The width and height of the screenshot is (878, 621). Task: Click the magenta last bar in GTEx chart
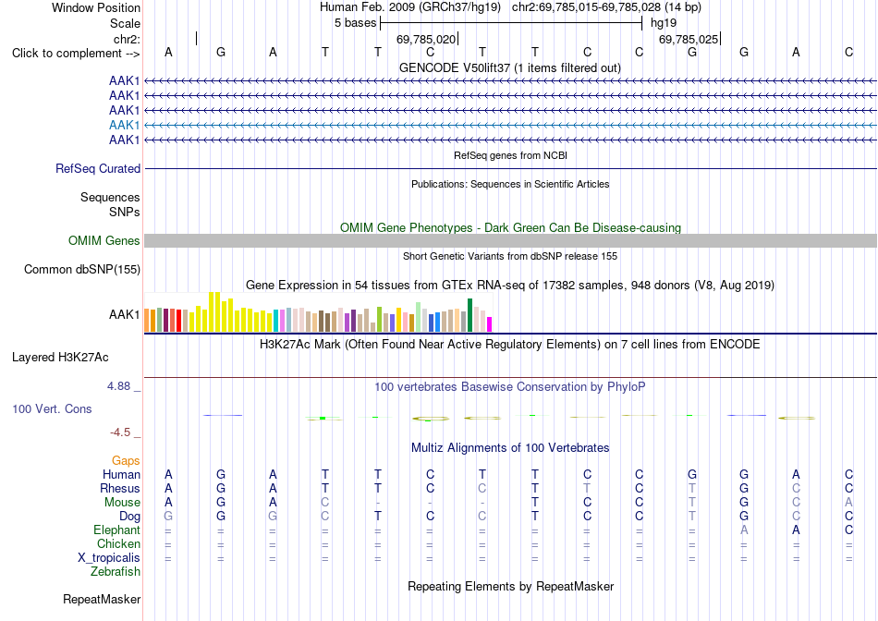click(x=490, y=324)
